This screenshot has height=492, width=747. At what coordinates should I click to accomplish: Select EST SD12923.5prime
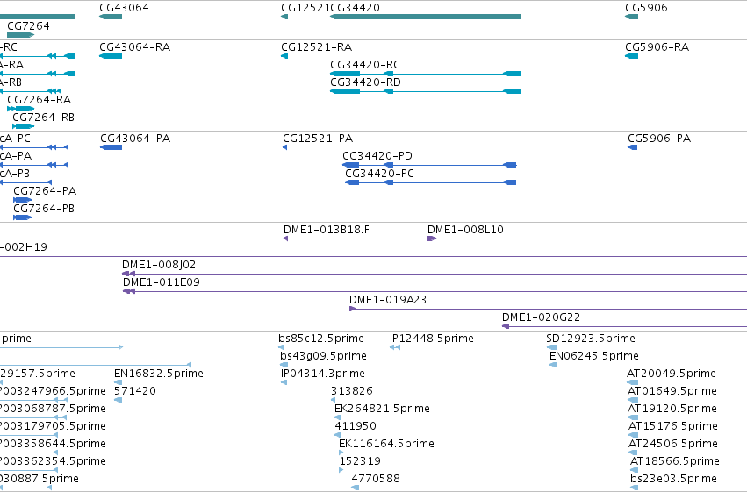coord(591,339)
